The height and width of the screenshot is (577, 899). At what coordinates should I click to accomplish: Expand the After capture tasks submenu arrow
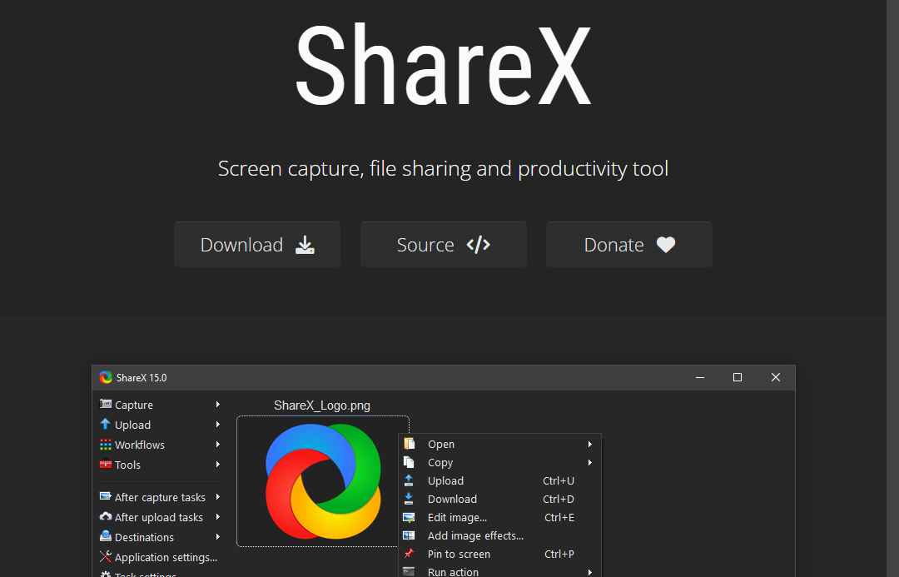(218, 497)
